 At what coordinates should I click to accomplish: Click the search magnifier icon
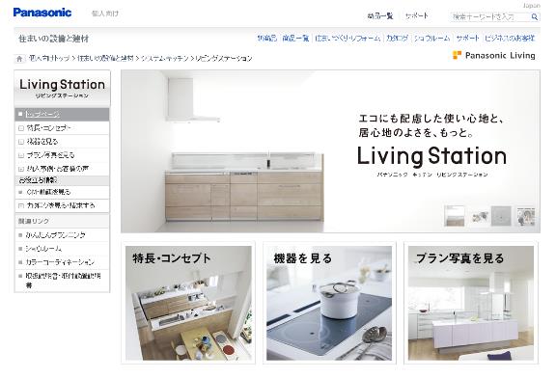[535, 16]
